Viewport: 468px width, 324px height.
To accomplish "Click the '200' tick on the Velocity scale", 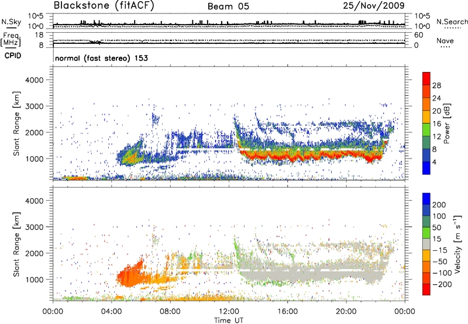I will click(x=439, y=205).
